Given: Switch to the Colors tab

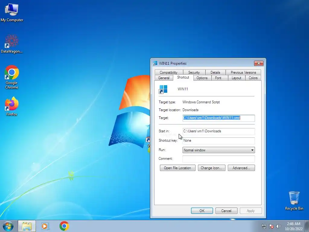Looking at the screenshot, I should 253,78.
